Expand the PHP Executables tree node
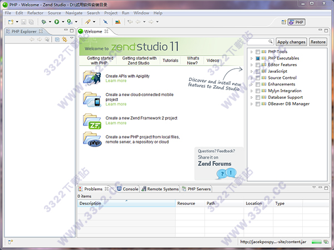The width and height of the screenshot is (334, 250). (252, 58)
